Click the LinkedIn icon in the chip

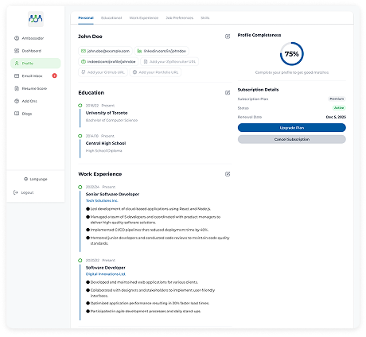pyautogui.click(x=139, y=51)
